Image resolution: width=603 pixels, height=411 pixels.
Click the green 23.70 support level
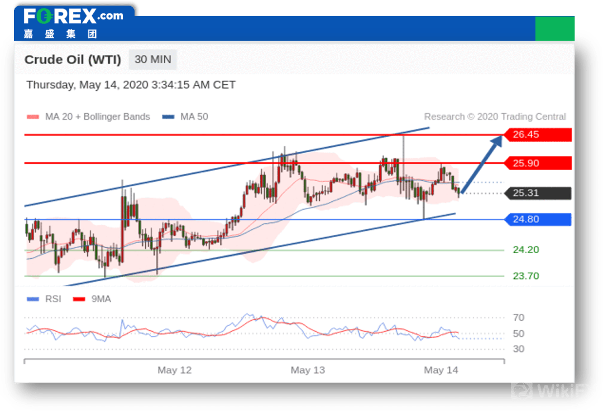pos(525,276)
